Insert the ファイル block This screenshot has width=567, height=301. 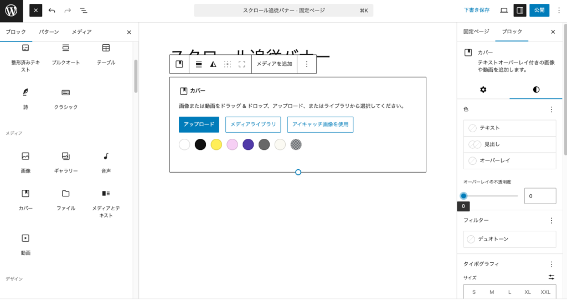pos(65,200)
